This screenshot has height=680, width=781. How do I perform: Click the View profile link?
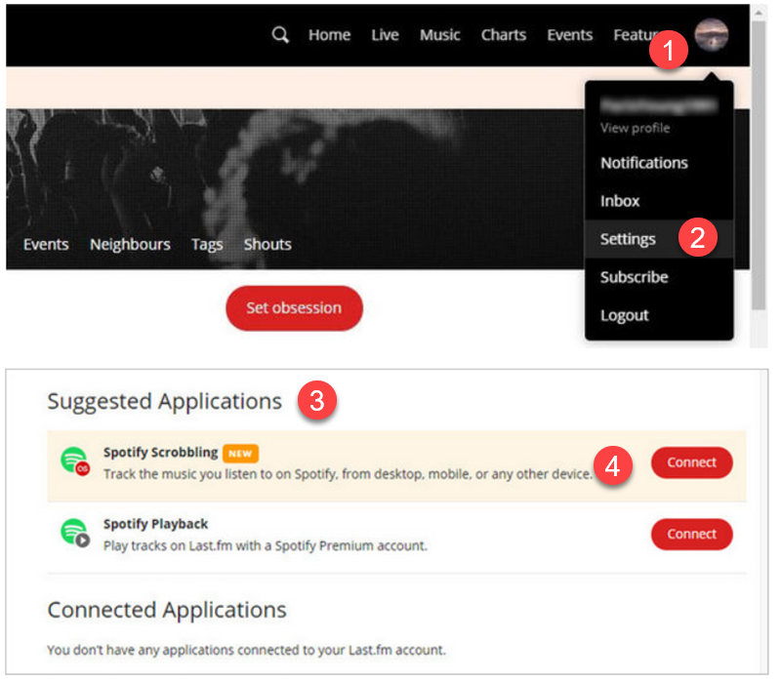[x=635, y=128]
